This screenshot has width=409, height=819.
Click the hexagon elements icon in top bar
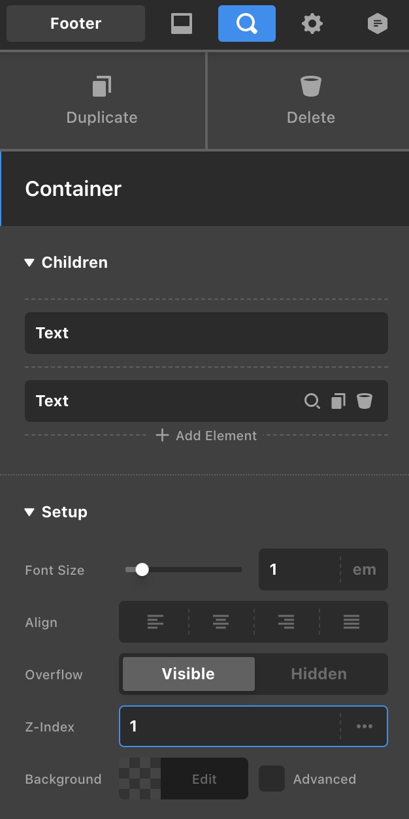(378, 24)
